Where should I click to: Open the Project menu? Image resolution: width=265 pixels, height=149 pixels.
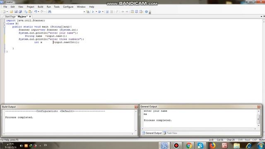pyautogui.click(x=30, y=7)
